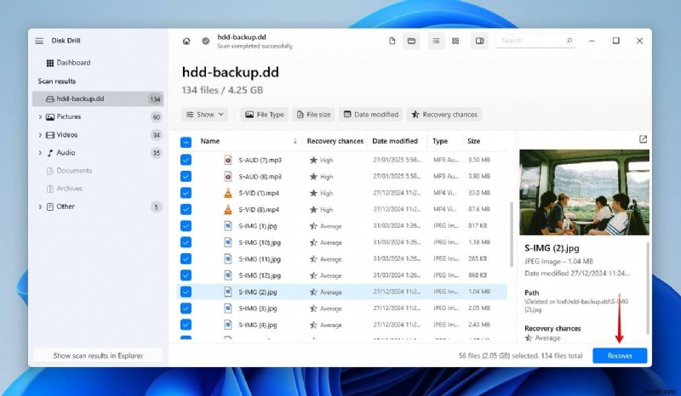The image size is (681, 396).
Task: Click the sort arrow in Name column
Action: pos(295,141)
